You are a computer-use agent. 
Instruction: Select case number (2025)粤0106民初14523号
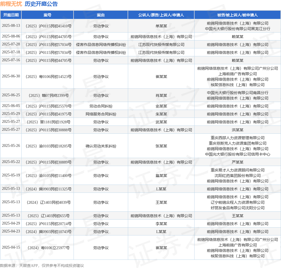pyautogui.click(x=48, y=77)
